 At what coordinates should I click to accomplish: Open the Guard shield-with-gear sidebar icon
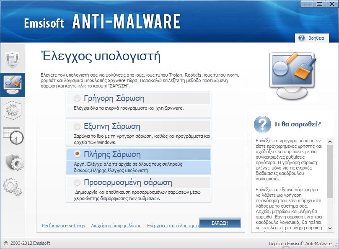click(x=14, y=162)
